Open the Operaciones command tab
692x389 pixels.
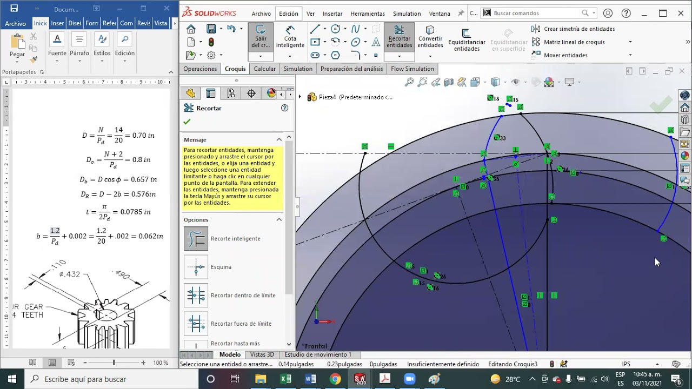pos(200,69)
